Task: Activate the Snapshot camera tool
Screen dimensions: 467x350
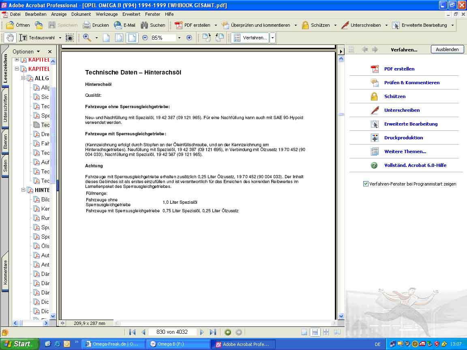Action: (70, 38)
